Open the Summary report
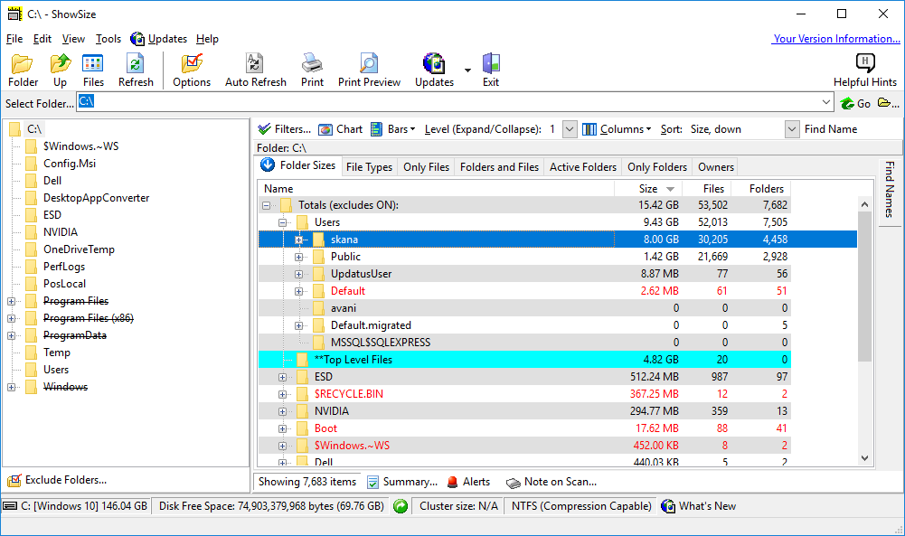This screenshot has height=536, width=905. tap(403, 482)
